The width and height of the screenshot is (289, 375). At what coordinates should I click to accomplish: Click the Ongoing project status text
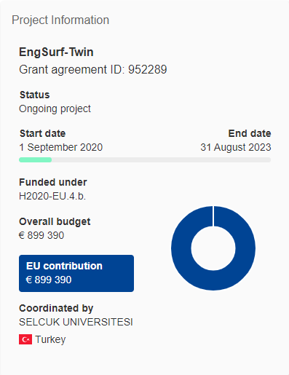[55, 109]
